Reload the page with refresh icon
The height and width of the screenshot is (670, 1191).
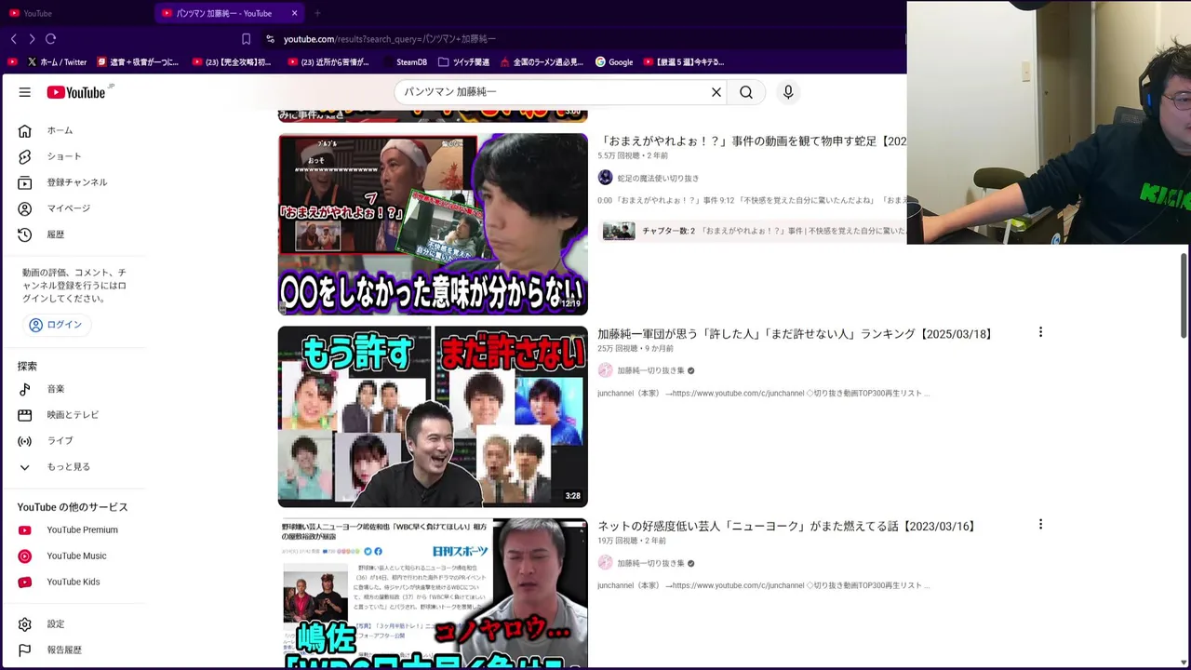tap(50, 39)
